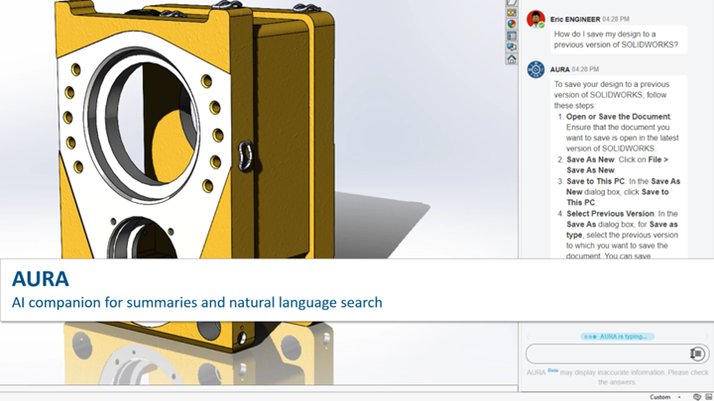Open the forum chat bubbles task pane tab
Viewport: 714px width, 401px height.
pyautogui.click(x=512, y=47)
